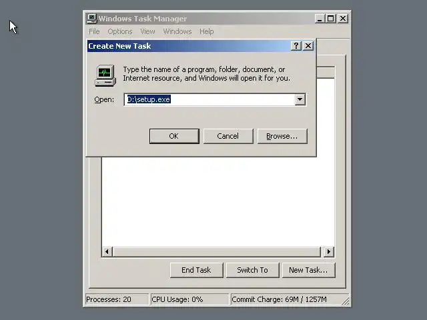
Task: Close the Create New Task dialog
Action: click(308, 46)
